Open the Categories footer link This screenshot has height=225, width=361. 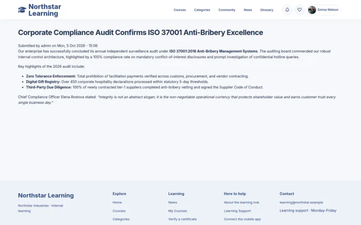[x=121, y=219]
